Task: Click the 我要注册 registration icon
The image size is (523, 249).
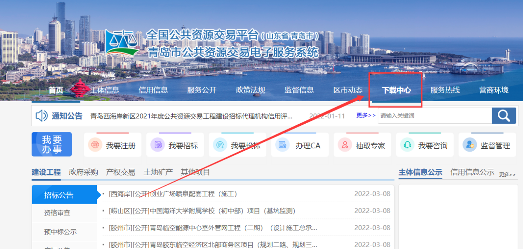Action: tap(95, 145)
